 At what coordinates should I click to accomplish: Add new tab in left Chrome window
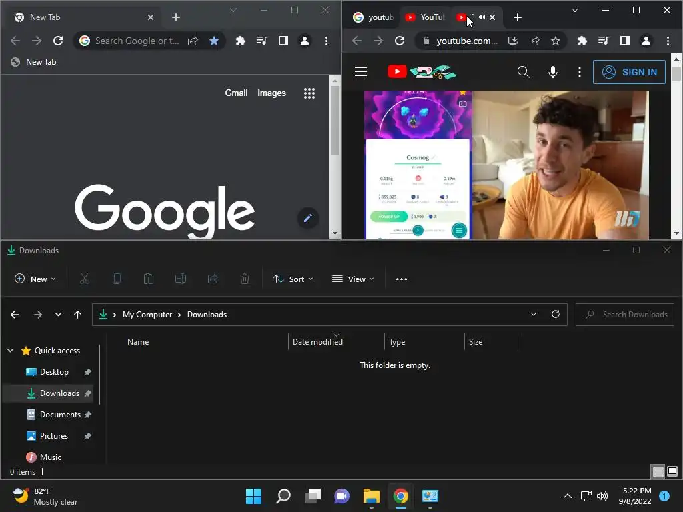click(x=176, y=17)
